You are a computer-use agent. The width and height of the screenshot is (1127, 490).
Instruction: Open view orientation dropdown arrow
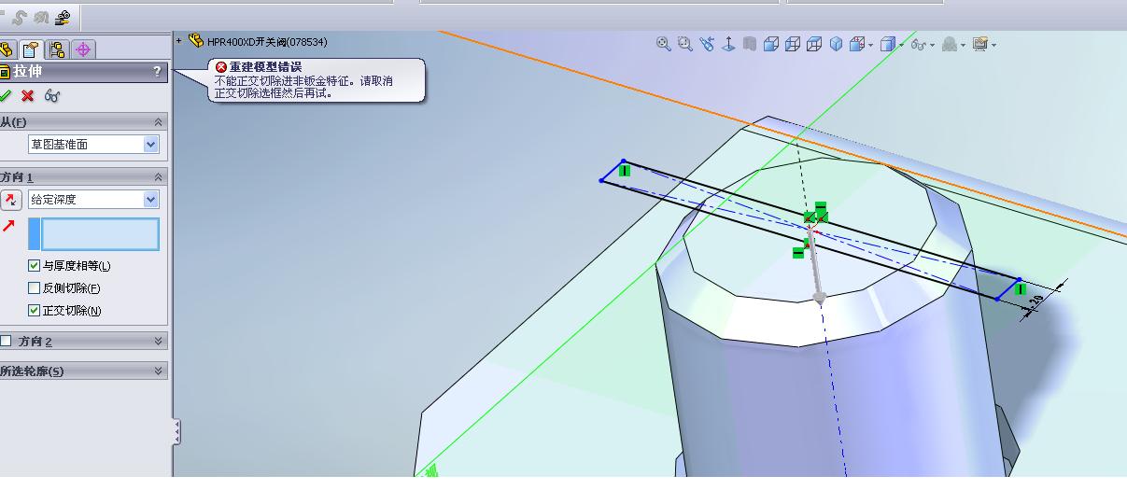click(x=871, y=45)
